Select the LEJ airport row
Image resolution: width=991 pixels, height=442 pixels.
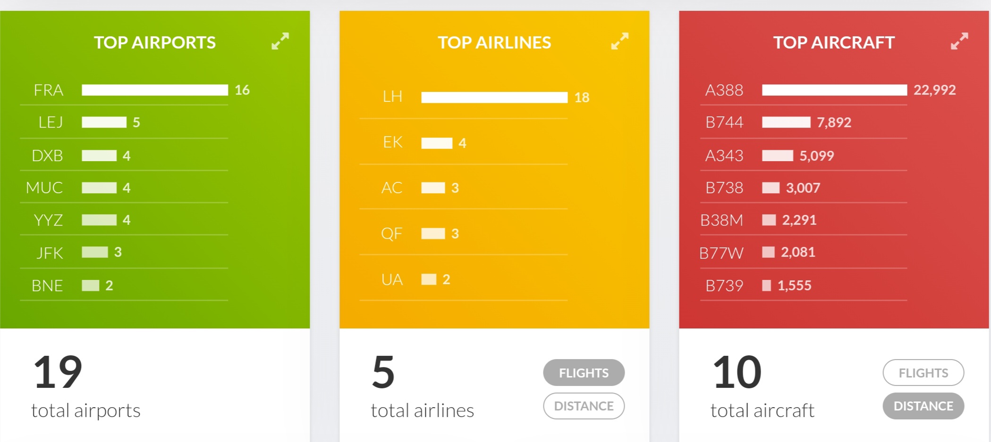pos(124,122)
